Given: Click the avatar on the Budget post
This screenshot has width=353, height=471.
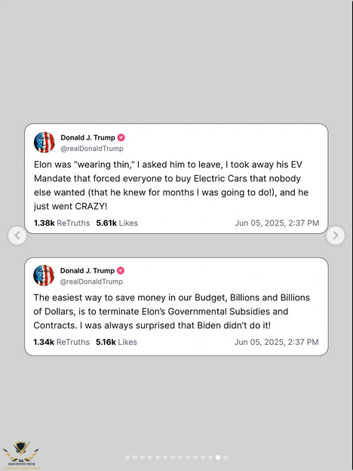Looking at the screenshot, I should [x=44, y=276].
